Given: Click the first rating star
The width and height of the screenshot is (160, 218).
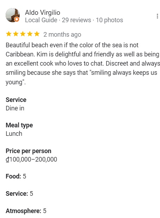Looking at the screenshot, I should 9,34.
